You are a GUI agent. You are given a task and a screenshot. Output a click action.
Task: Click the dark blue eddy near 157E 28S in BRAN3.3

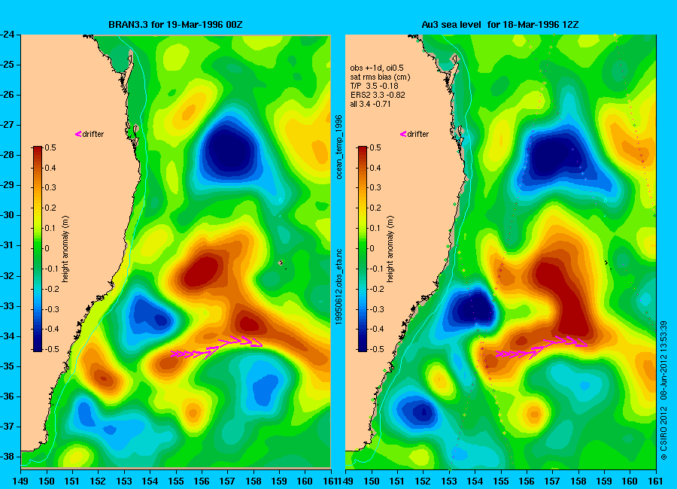(229, 150)
